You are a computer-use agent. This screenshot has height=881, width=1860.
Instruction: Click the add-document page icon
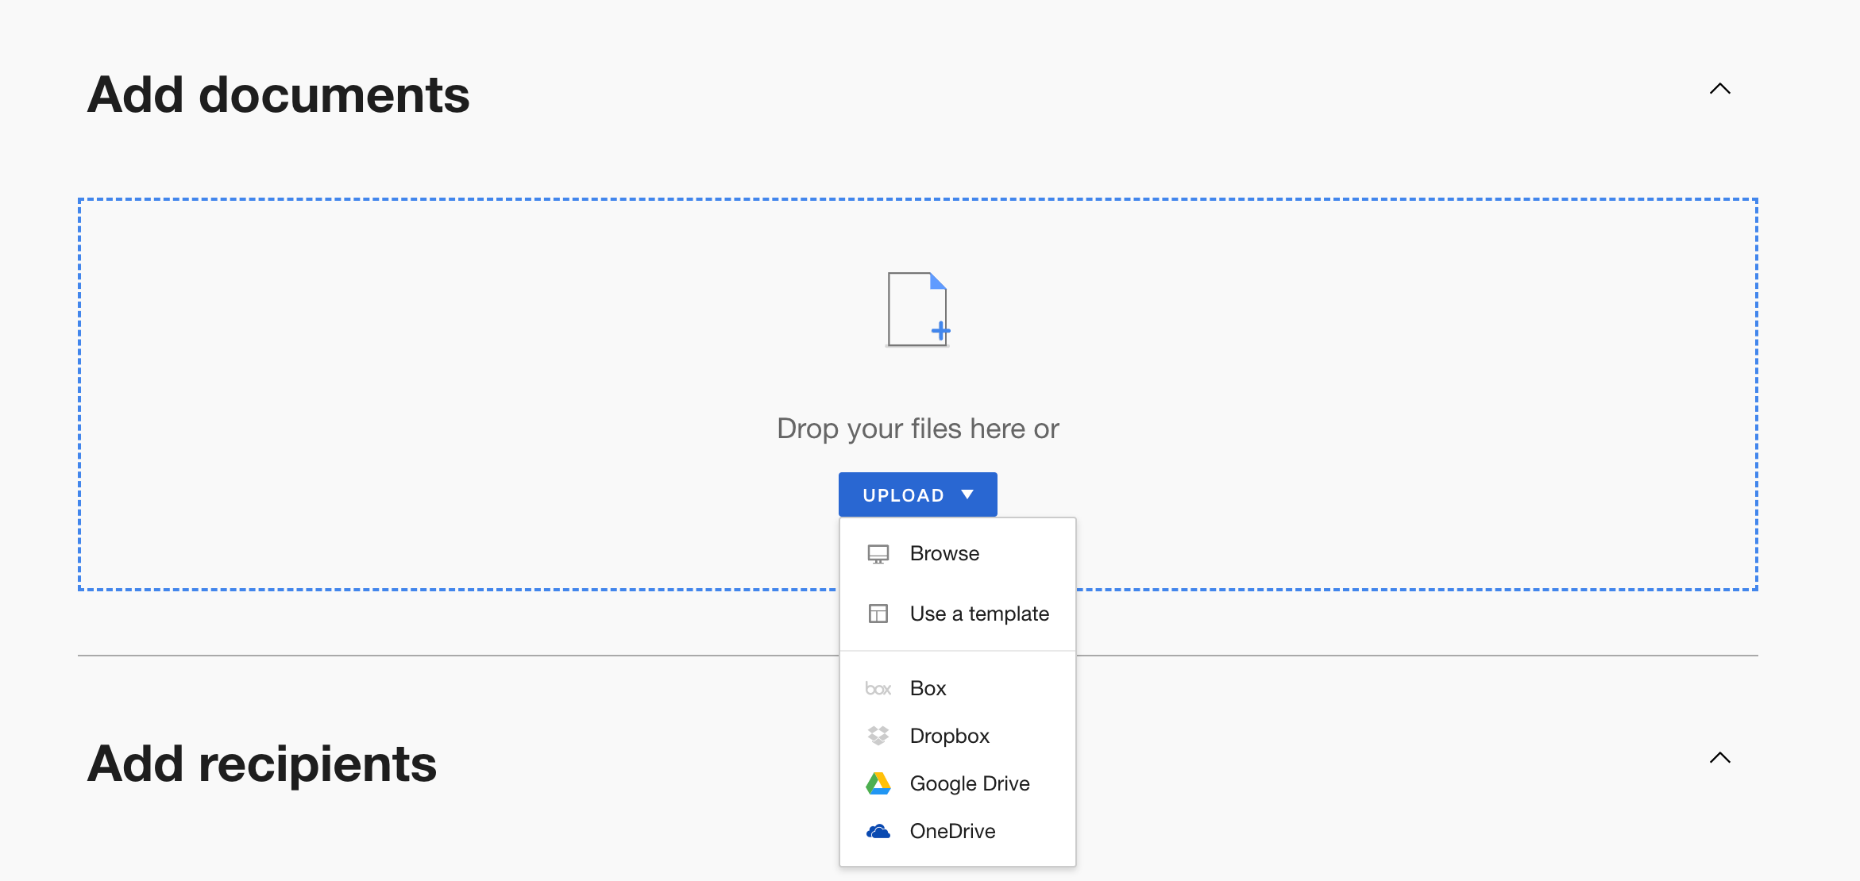click(917, 310)
